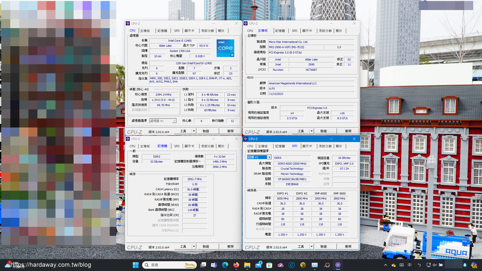Screen dimensions: 482x271
Task: Click the muted volume tray icon
Action: [435, 265]
